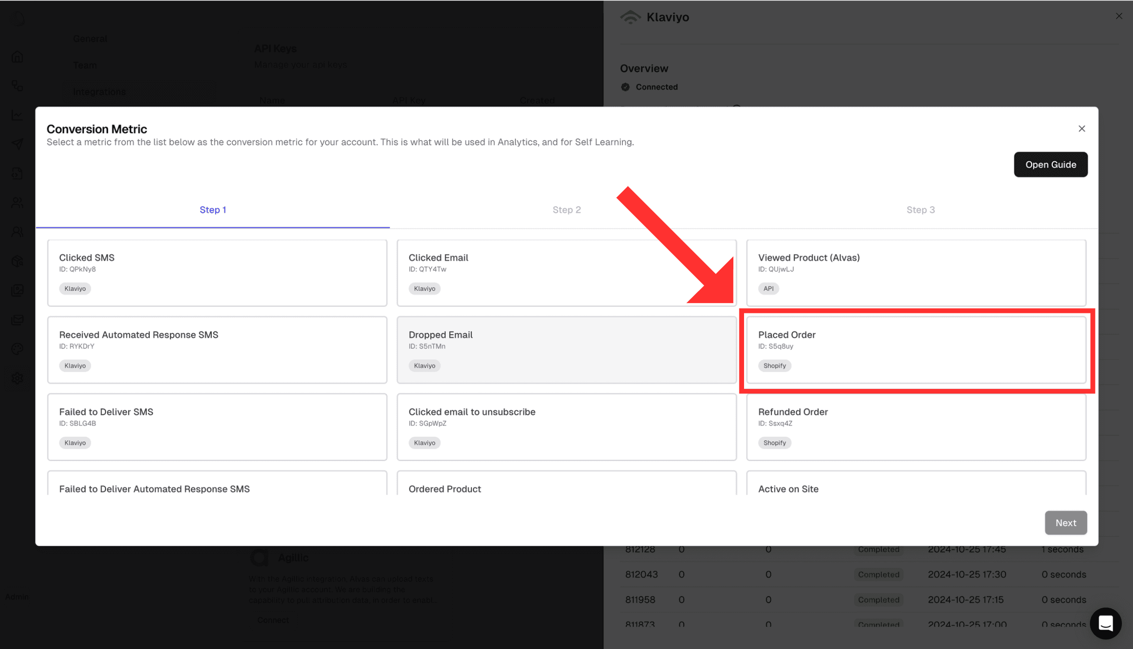Select the Dropped Email metric card

click(x=566, y=350)
